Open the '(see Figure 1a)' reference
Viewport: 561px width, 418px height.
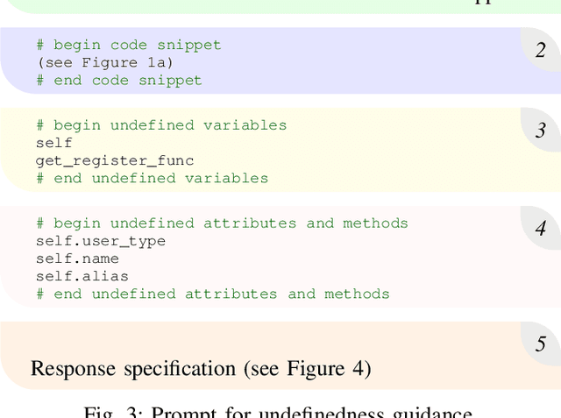[104, 62]
